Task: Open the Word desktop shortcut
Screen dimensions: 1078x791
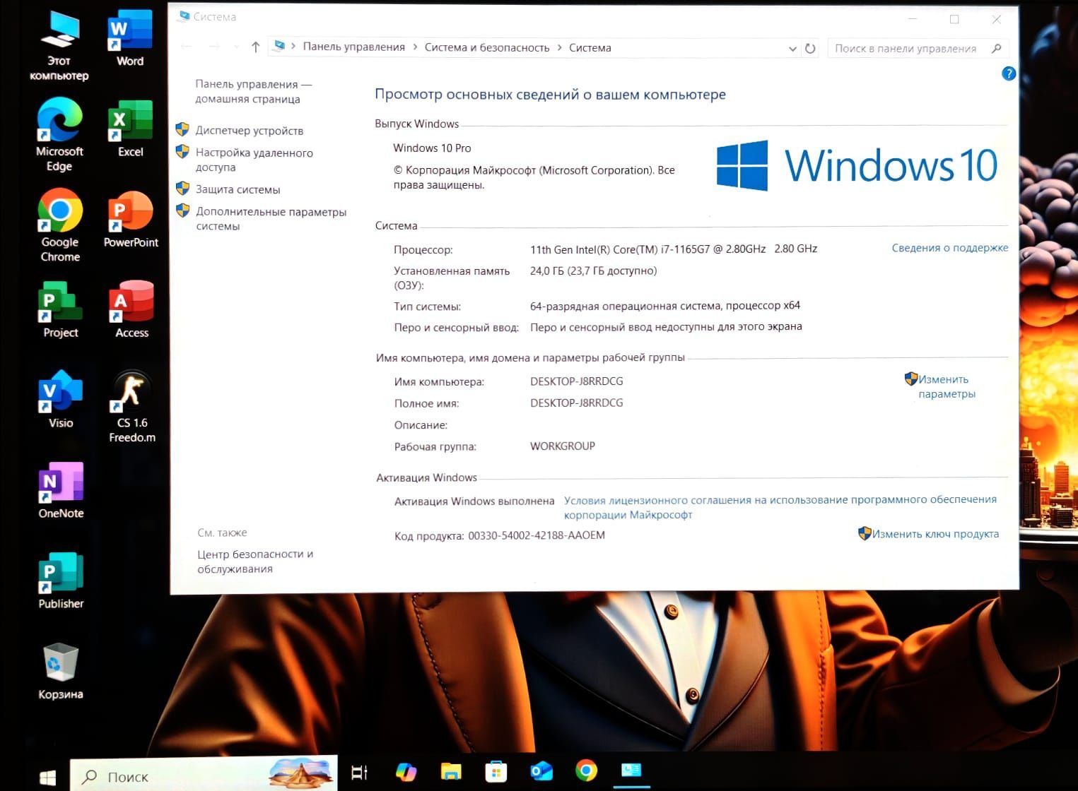Action: tap(130, 39)
